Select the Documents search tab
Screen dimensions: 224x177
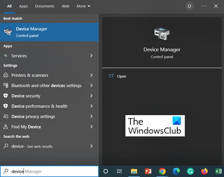point(44,6)
